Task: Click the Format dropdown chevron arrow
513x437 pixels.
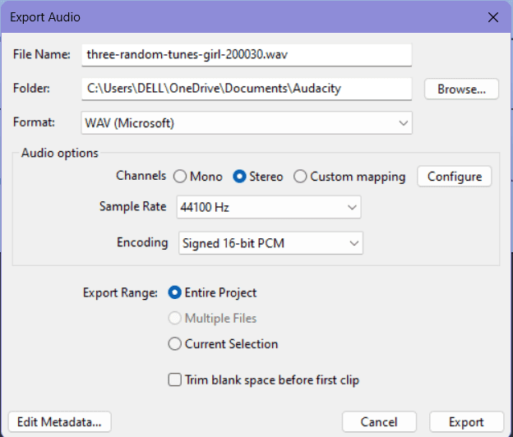Action: 404,123
